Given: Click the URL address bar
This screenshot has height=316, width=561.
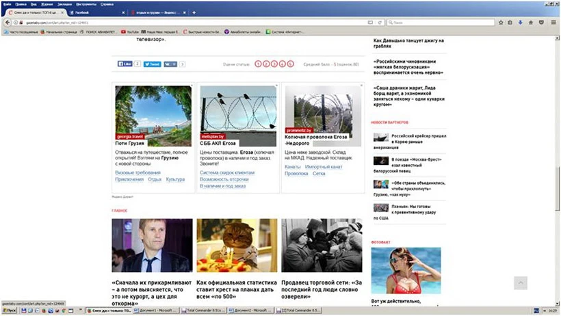Looking at the screenshot, I should click(x=193, y=23).
